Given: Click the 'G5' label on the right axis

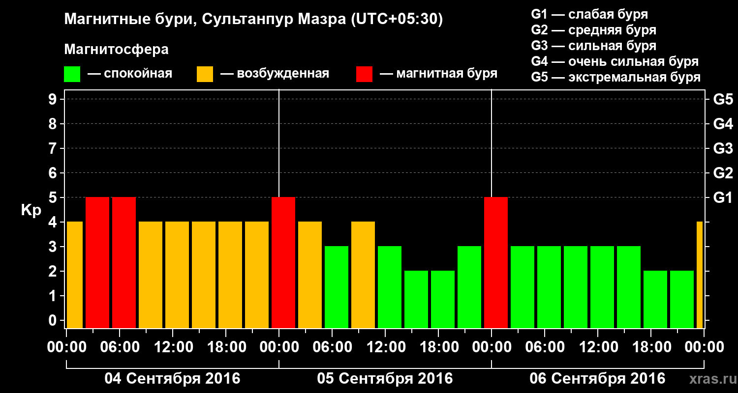Looking at the screenshot, I should click(723, 99).
